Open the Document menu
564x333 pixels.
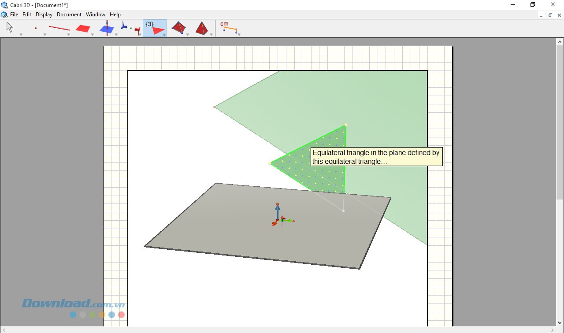(69, 14)
